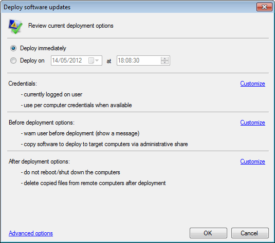Select the Deploy on radio button
The height and width of the screenshot is (243, 275).
13,60
